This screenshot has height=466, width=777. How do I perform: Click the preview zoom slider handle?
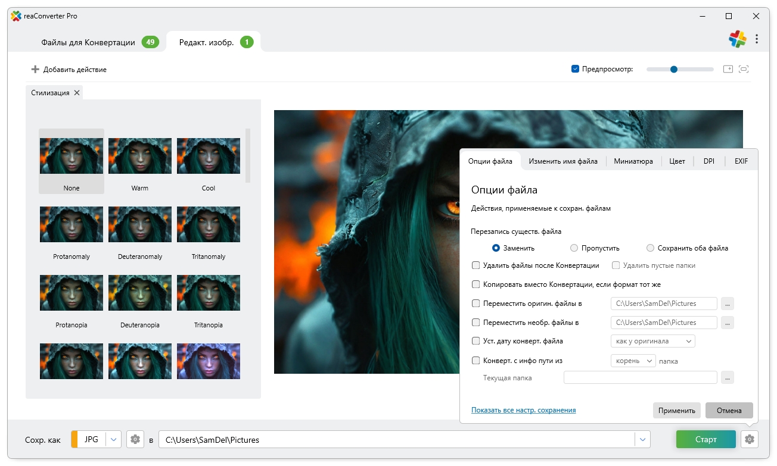pos(674,69)
